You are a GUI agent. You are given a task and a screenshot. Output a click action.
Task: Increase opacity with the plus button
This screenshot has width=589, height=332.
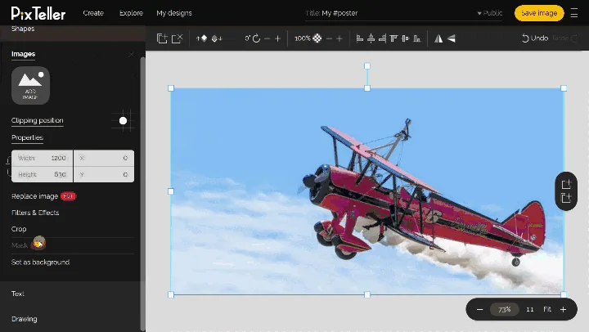[339, 38]
